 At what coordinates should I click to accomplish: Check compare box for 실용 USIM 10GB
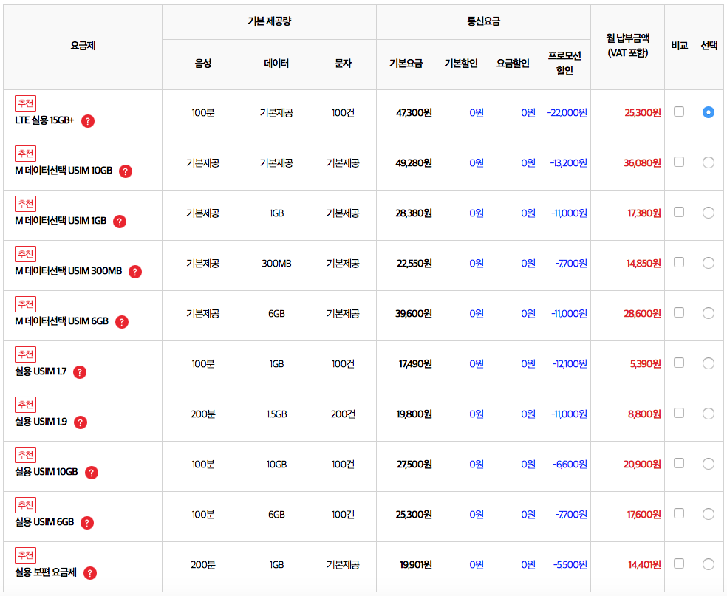pyautogui.click(x=679, y=463)
